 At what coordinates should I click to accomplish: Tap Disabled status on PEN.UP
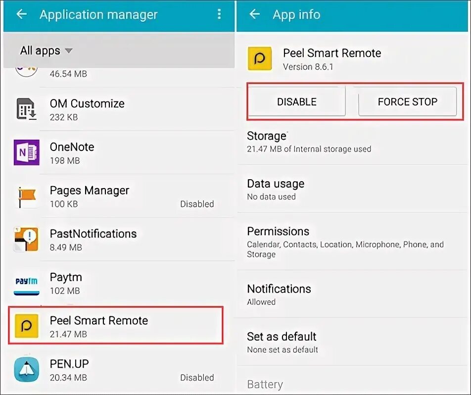197,378
